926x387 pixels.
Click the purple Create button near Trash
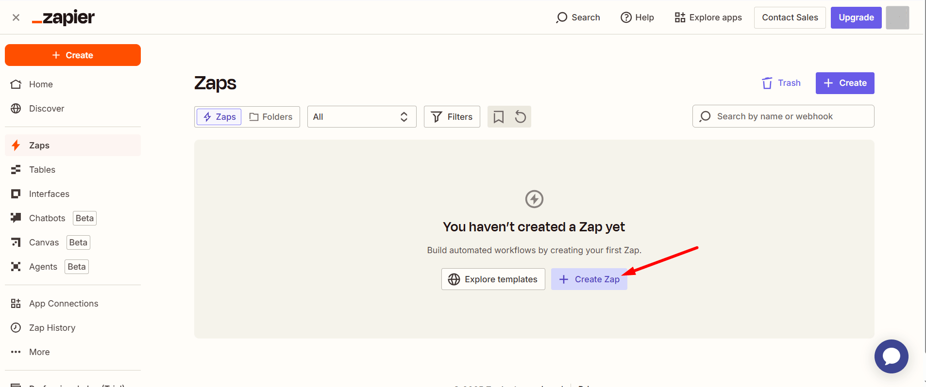(845, 83)
